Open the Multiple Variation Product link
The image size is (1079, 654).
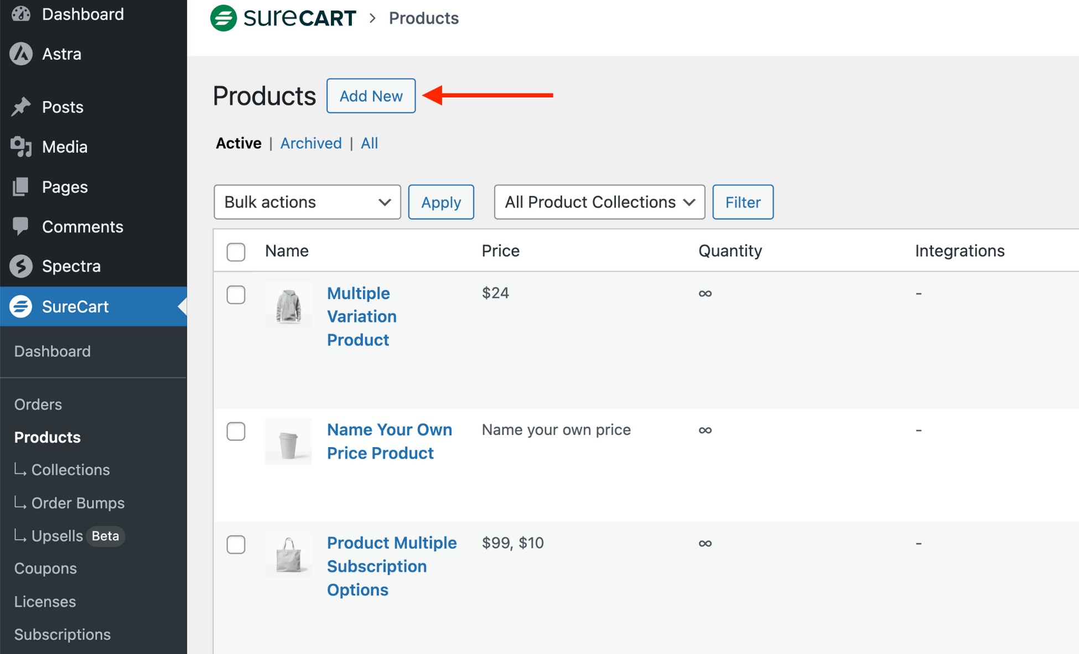pyautogui.click(x=362, y=316)
